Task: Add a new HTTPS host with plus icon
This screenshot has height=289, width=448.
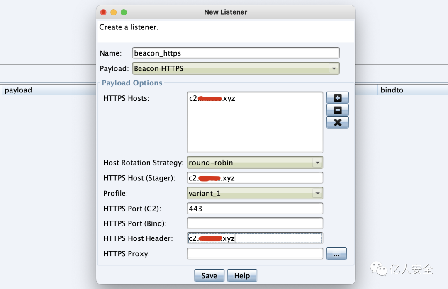Action: tap(337, 98)
